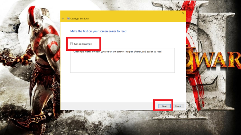The width and height of the screenshot is (241, 135).
Task: Toggle the Turn on ClearType checkbox
Action: [x=71, y=44]
